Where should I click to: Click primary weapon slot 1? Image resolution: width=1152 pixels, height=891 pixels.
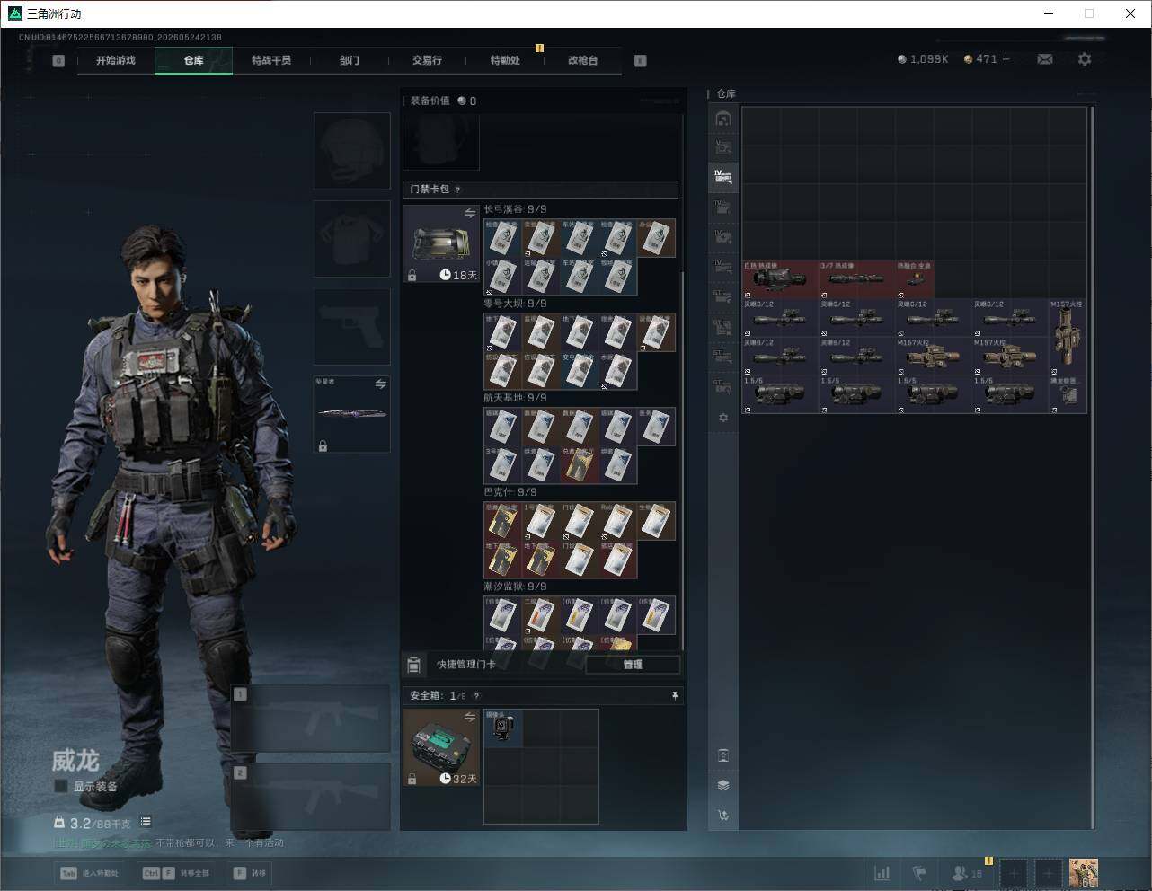click(311, 719)
